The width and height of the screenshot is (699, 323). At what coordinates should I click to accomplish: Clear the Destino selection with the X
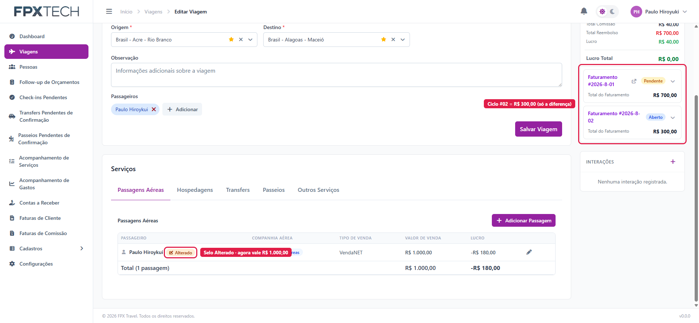click(393, 40)
